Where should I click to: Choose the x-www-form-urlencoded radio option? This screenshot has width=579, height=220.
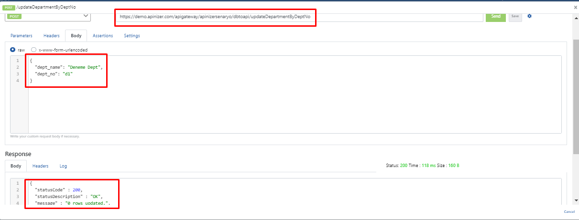[33, 50]
